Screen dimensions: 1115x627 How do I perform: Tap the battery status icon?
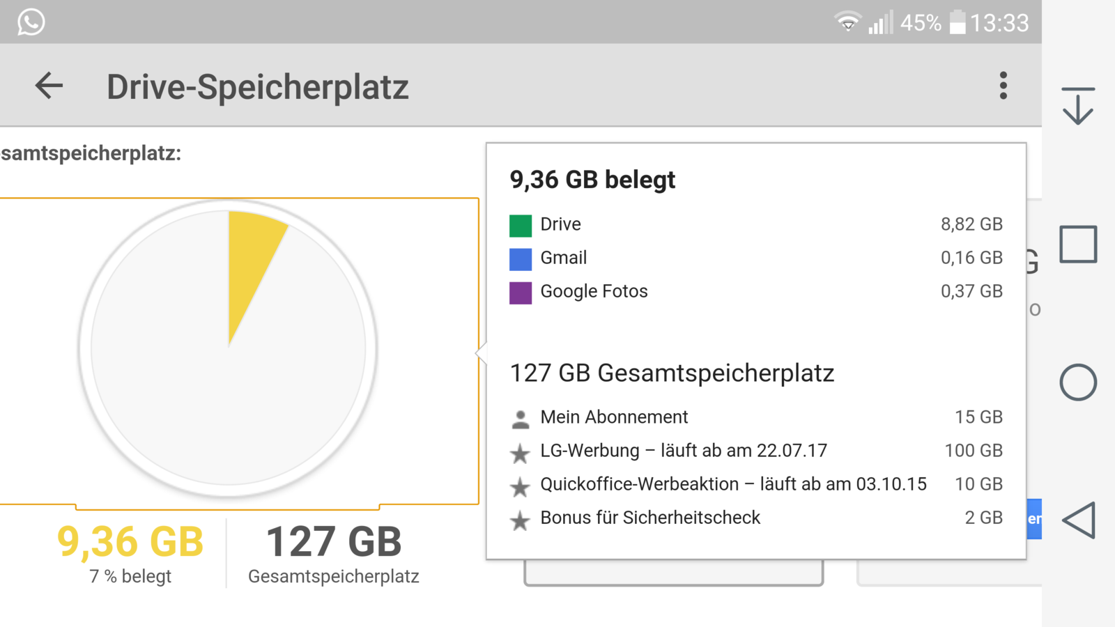958,22
